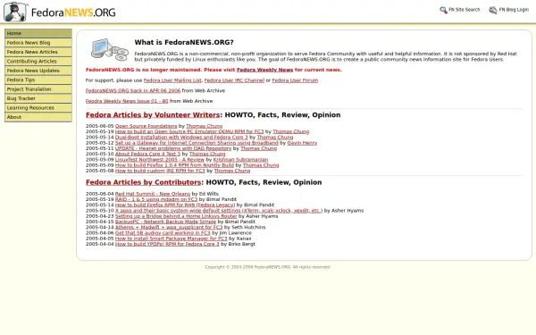Open Linuxfest Northwest 2005 review article
Viewport: 536px width, 335px height.
160,160
